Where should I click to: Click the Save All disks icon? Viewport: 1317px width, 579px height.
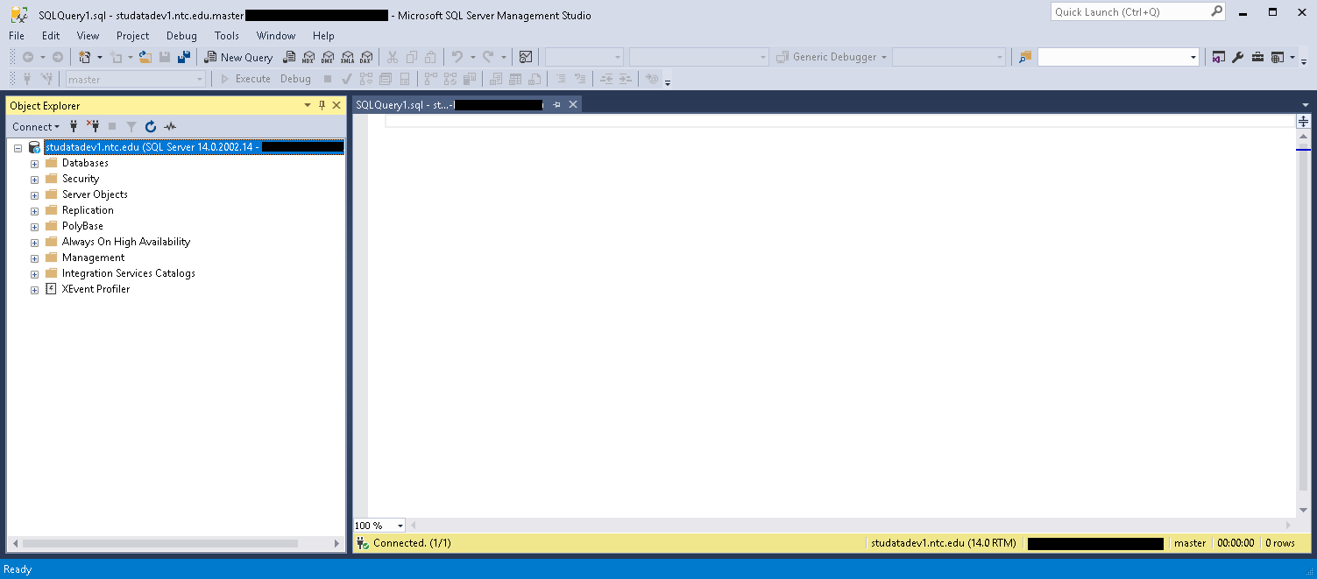(184, 57)
